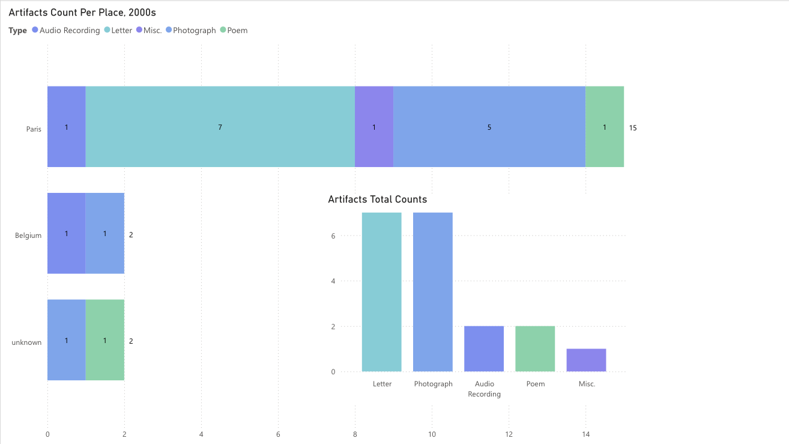Click the Poem legend color dot
This screenshot has width=789, height=444.
[223, 30]
